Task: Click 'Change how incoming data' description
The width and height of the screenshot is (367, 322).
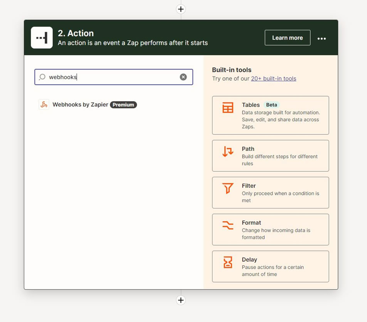Action: (x=276, y=234)
